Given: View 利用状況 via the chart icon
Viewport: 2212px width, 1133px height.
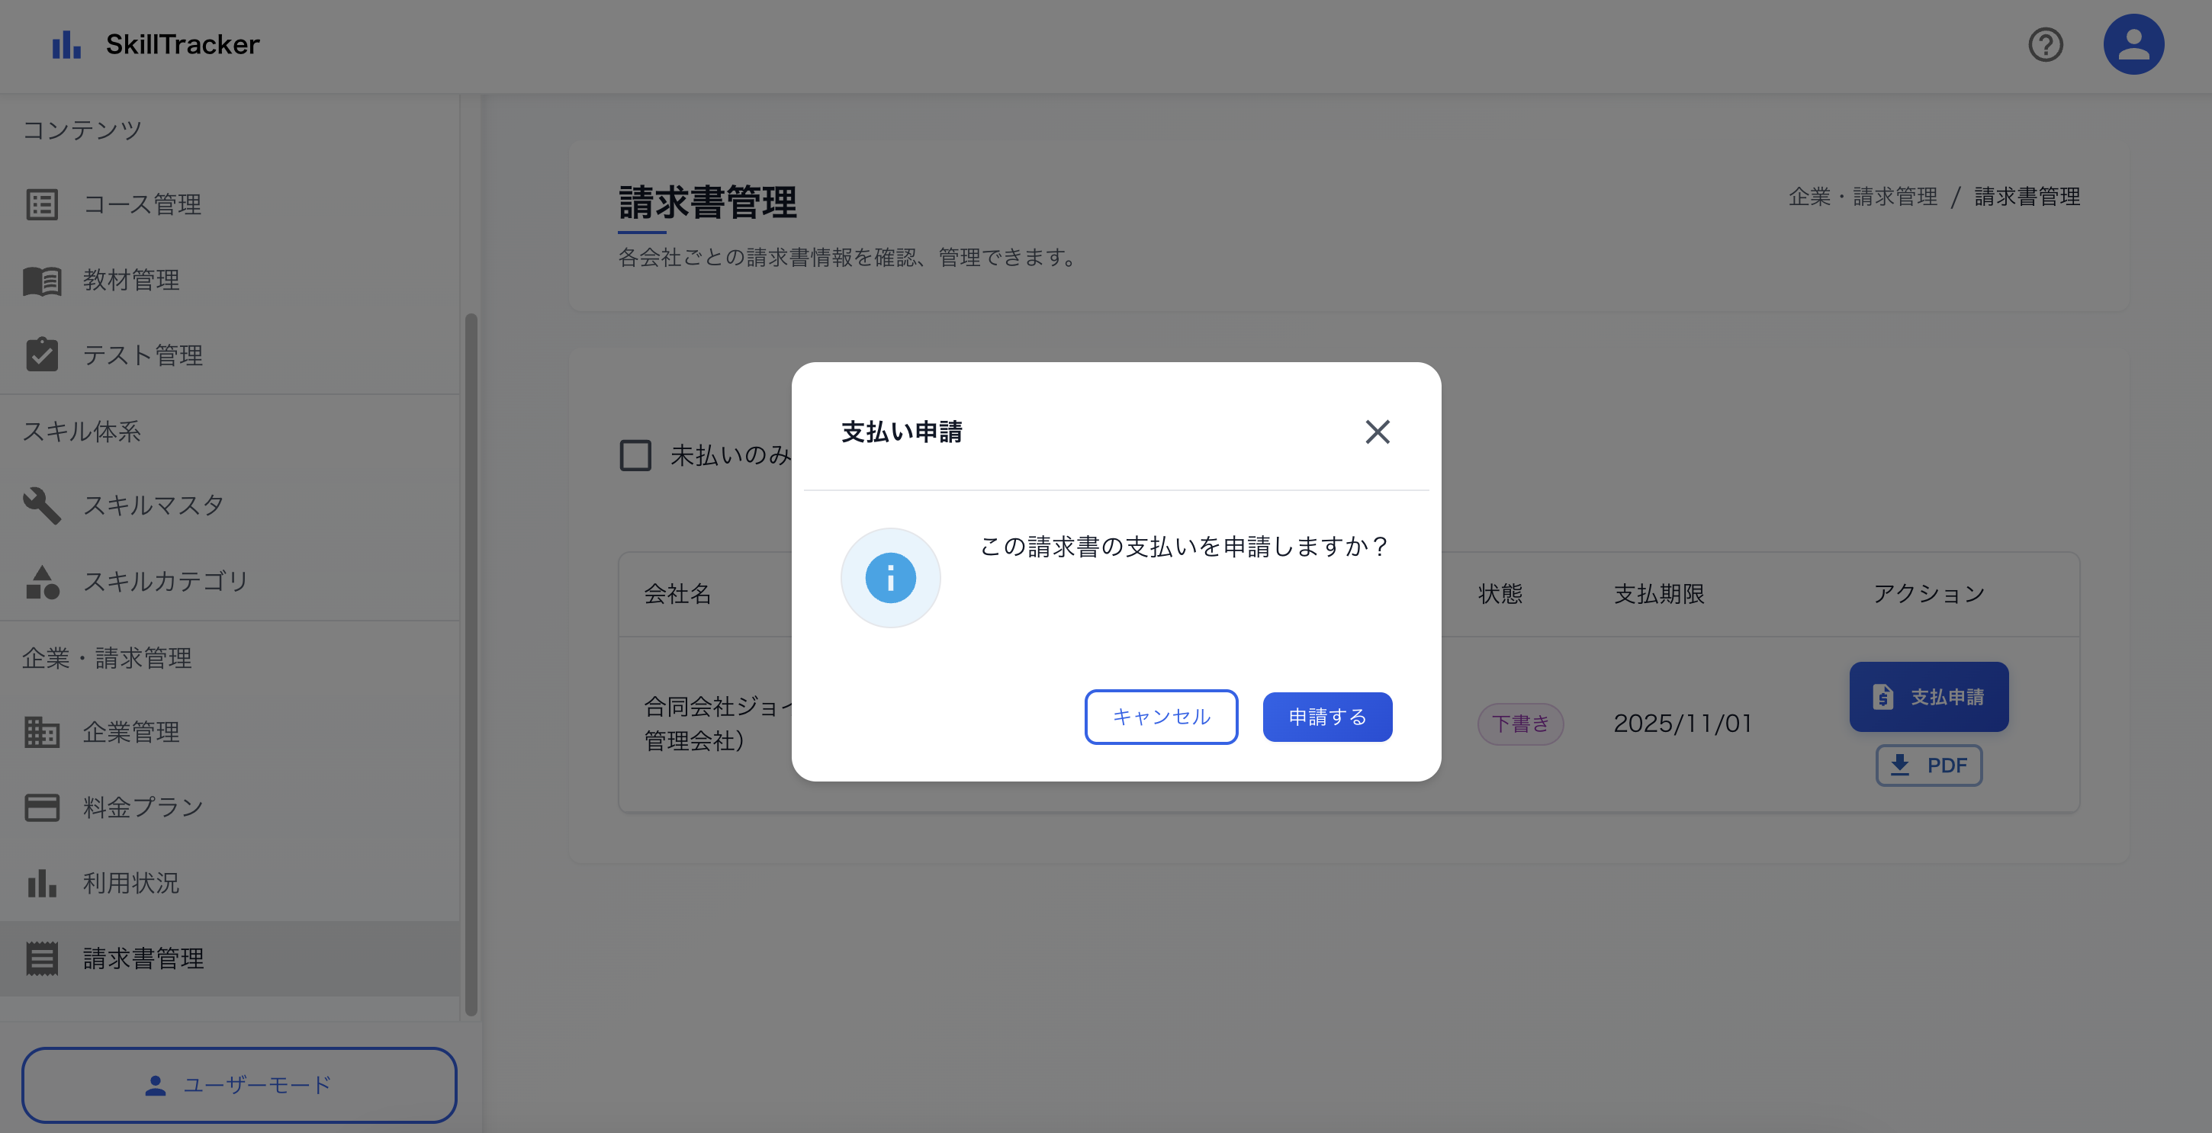Looking at the screenshot, I should point(42,883).
